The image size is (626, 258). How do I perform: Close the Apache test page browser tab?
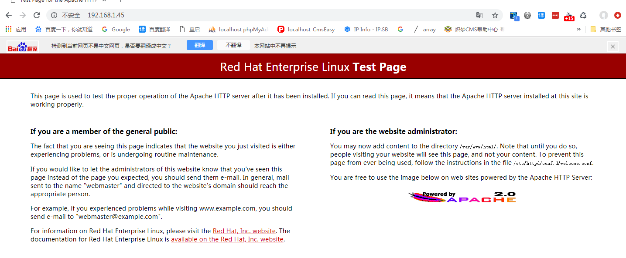point(104,1)
